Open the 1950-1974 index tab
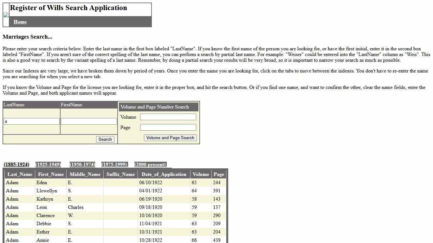 click(82, 164)
